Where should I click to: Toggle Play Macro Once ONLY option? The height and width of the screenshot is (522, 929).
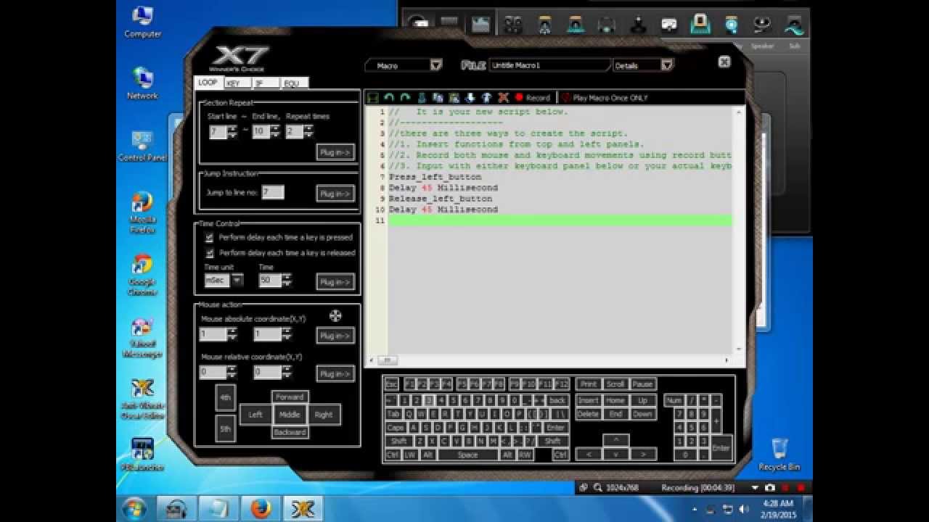pyautogui.click(x=605, y=98)
